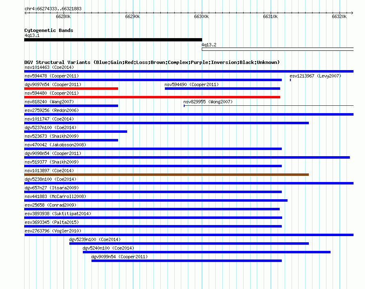Click the esv1213967 (Levy2007) label
This screenshot has width=365, height=289.
[x=315, y=76]
